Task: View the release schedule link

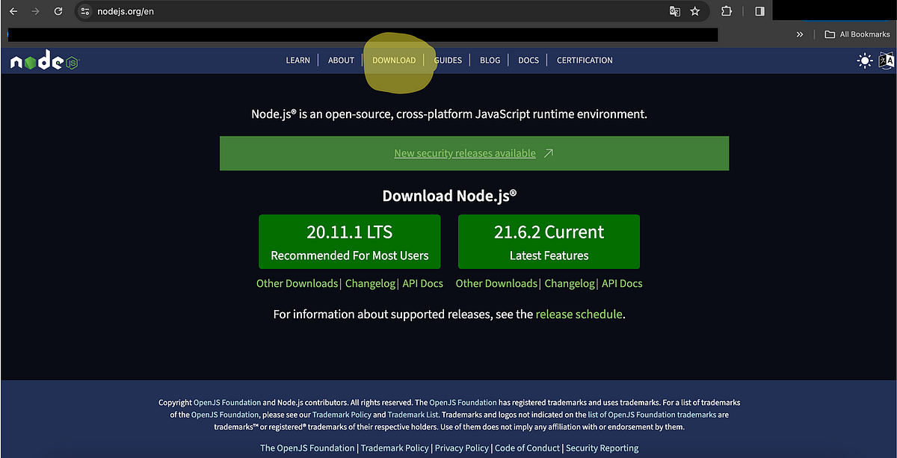Action: (x=579, y=314)
